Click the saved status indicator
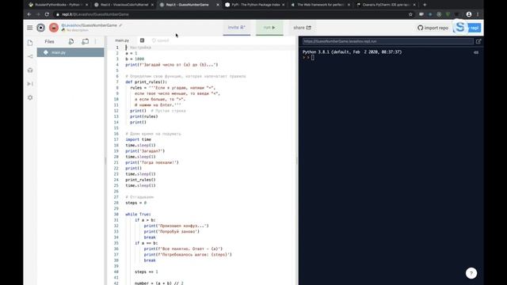This screenshot has width=507, height=285. pos(160,40)
